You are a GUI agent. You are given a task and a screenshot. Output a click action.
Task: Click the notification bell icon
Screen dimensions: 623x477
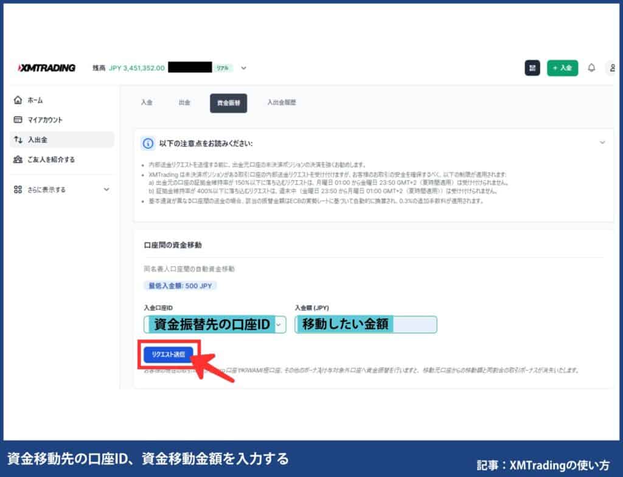pos(591,68)
